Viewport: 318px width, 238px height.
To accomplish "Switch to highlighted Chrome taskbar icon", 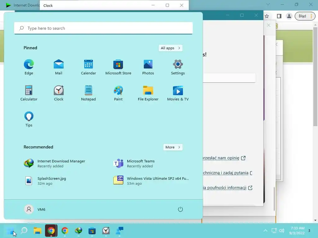I will (x=51, y=231).
